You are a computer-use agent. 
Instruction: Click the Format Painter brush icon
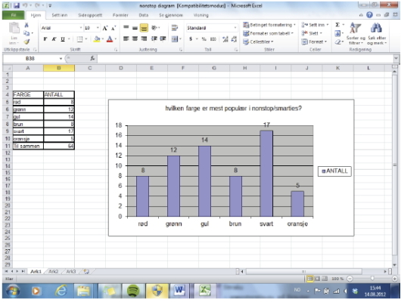26,42
